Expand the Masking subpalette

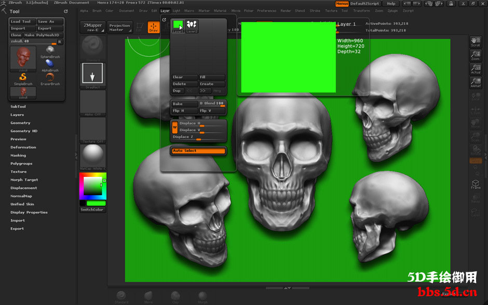click(18, 156)
